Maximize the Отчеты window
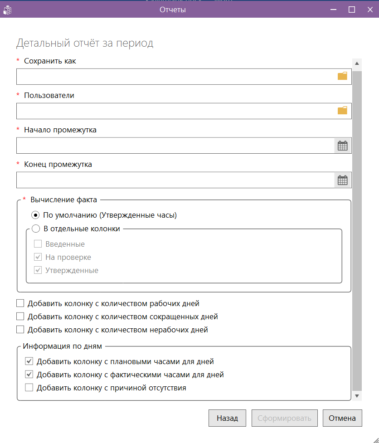The height and width of the screenshot is (443, 379). 352,10
